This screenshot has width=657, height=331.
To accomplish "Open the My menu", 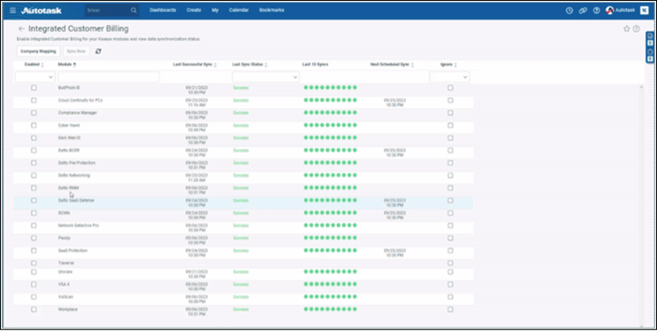I will [215, 10].
